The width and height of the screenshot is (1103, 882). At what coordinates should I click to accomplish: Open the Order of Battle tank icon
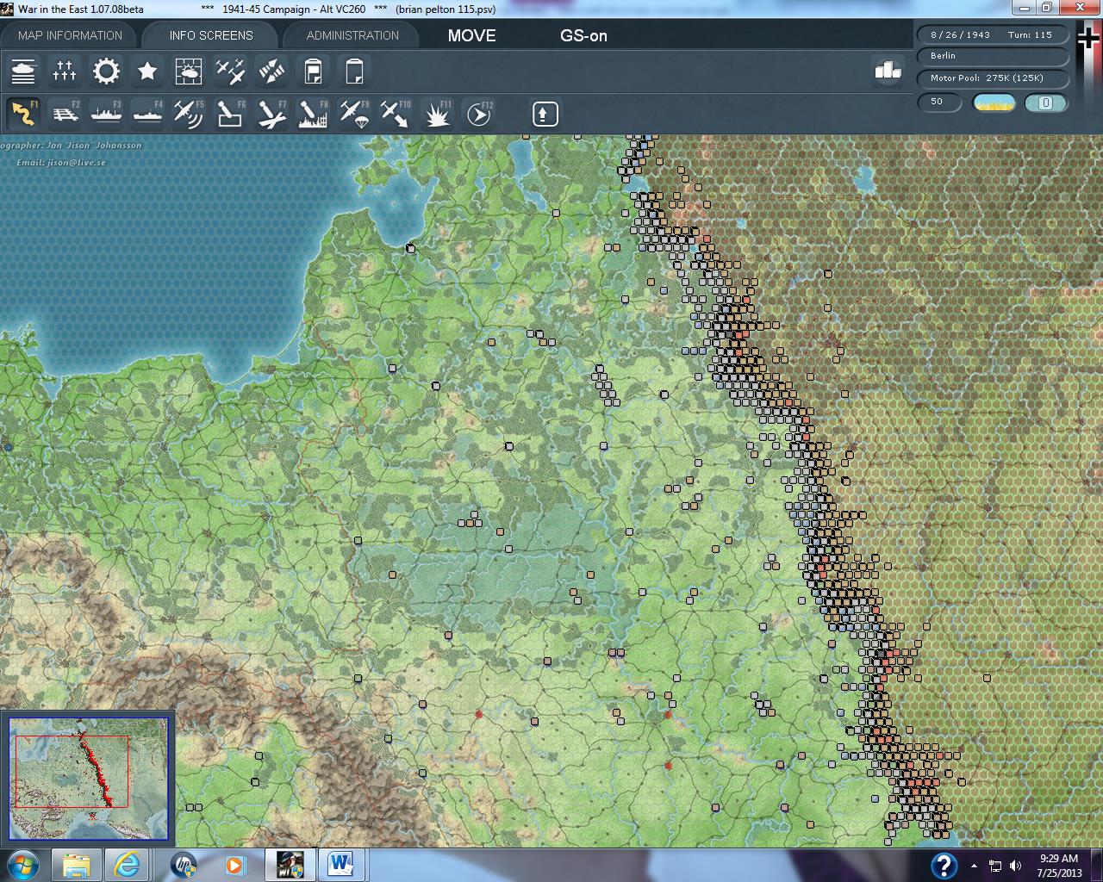click(x=23, y=71)
